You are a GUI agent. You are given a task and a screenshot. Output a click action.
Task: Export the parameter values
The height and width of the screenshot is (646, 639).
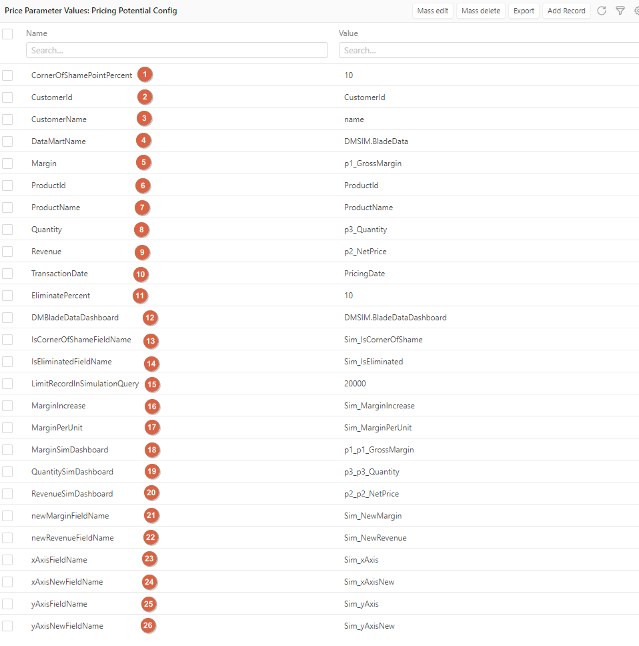click(x=524, y=11)
